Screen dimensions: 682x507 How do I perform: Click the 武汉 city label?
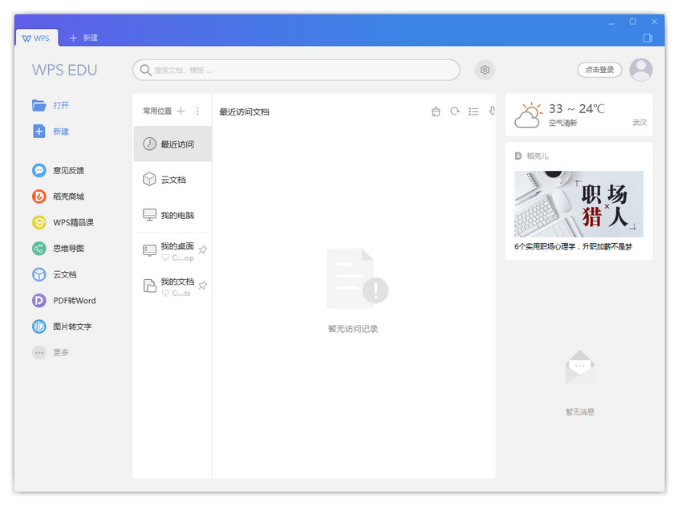tap(639, 123)
